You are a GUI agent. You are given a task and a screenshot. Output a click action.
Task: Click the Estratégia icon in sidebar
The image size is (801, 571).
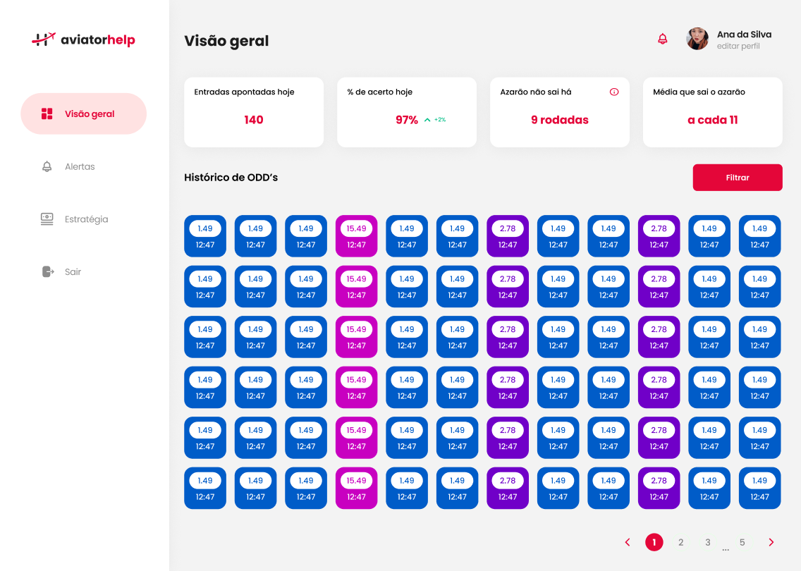[x=47, y=219]
